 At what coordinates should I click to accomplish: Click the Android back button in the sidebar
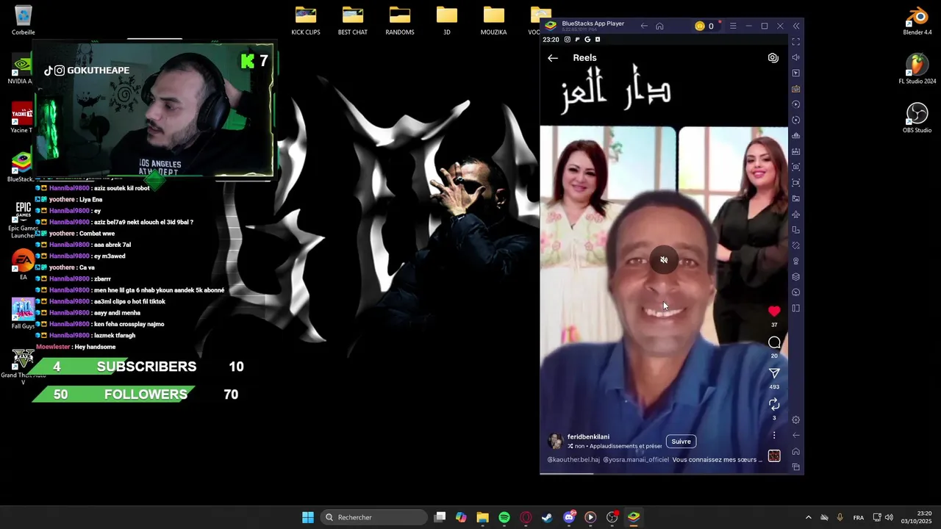796,435
